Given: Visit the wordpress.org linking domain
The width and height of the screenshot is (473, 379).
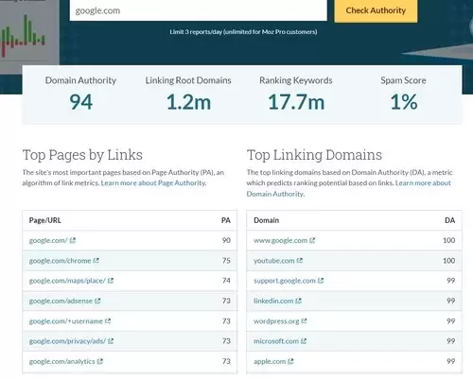Looking at the screenshot, I should tap(276, 321).
